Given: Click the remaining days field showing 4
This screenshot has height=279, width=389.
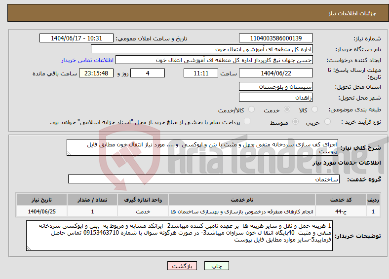Looking at the screenshot, I should [148, 73].
